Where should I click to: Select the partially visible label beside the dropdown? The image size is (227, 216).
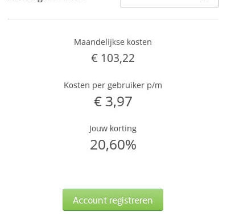click(x=46, y=1)
